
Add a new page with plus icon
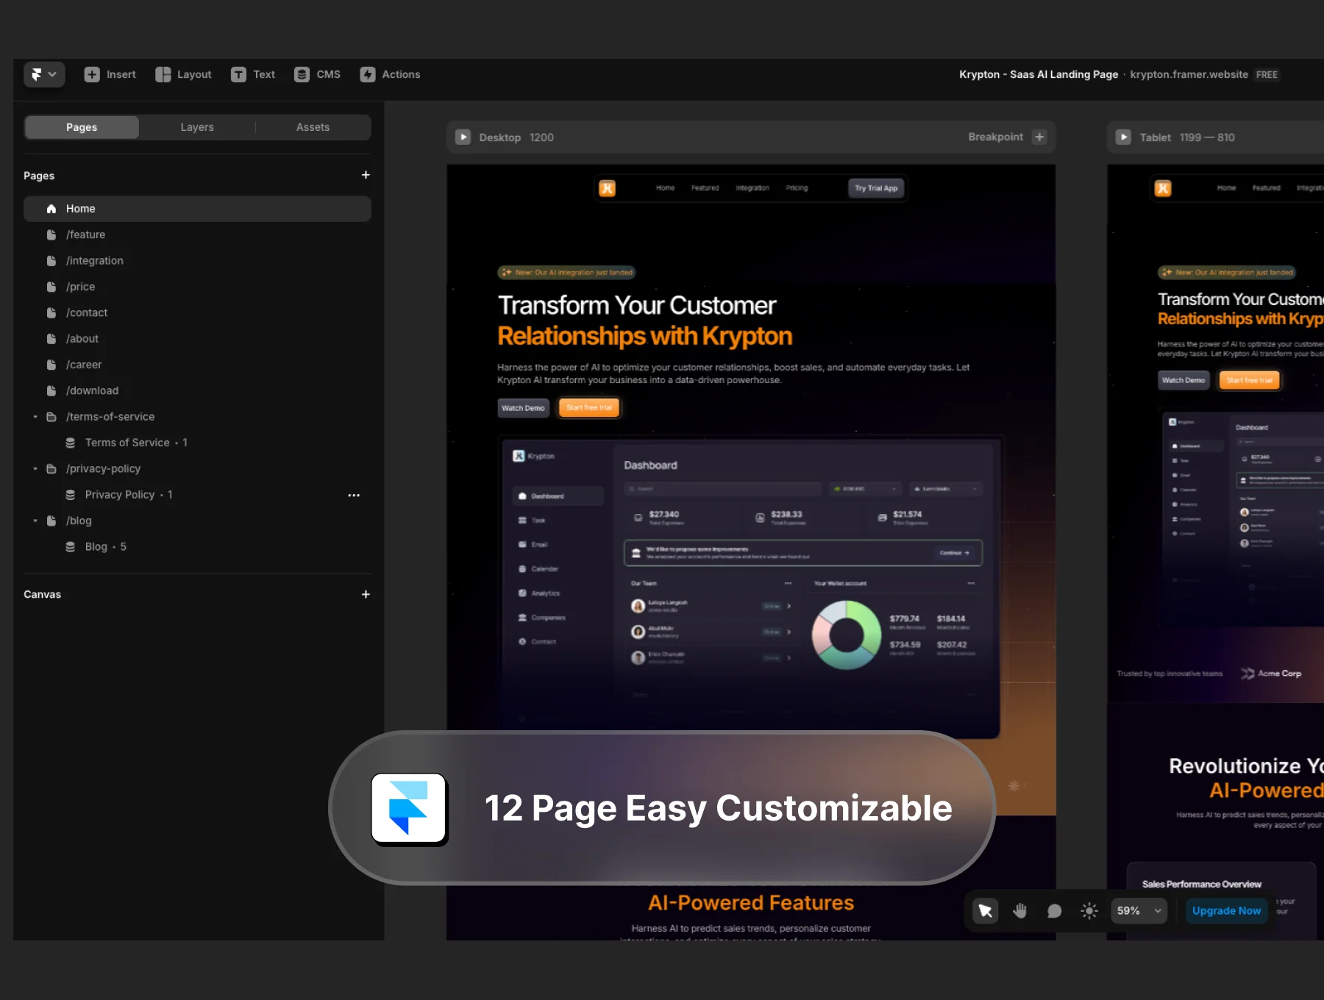coord(366,175)
